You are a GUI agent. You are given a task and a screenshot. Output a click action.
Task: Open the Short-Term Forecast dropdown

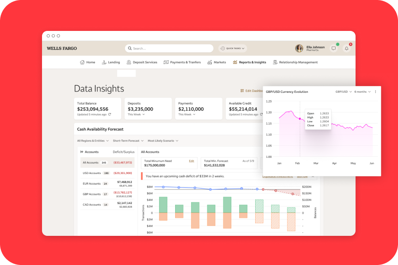pyautogui.click(x=128, y=141)
